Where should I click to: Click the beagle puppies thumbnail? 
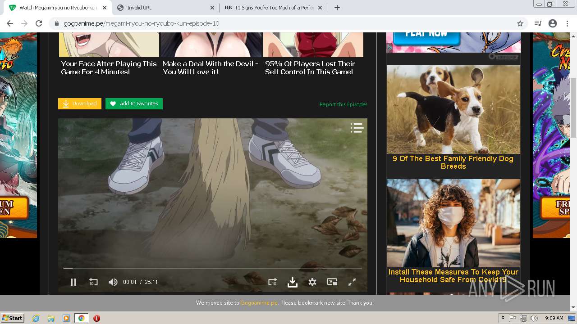[x=453, y=110]
